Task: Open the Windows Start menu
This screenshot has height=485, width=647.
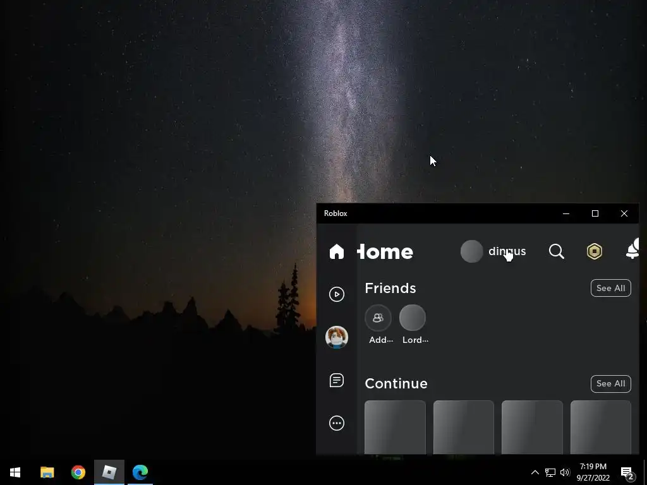Action: (x=15, y=472)
